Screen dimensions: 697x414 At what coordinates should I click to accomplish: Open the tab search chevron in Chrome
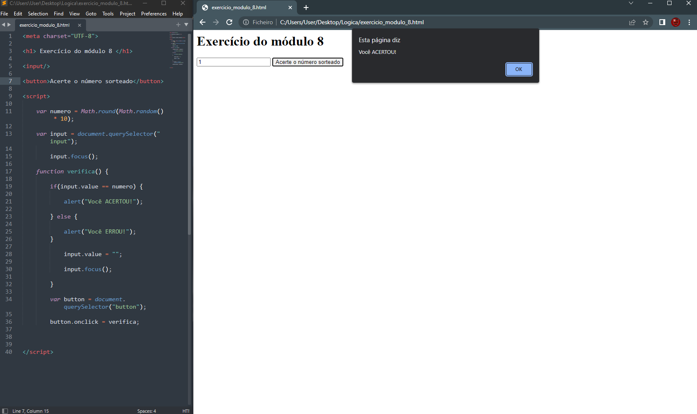point(631,3)
